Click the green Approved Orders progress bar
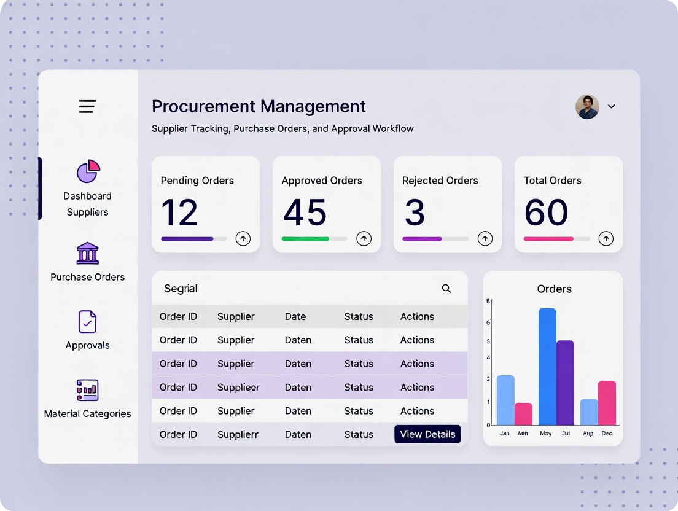 (x=306, y=238)
